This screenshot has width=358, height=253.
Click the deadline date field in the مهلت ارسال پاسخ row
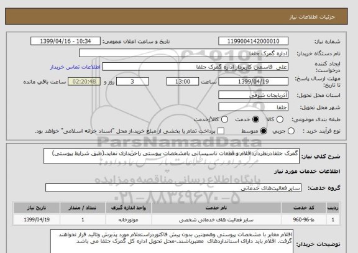coord(253,81)
